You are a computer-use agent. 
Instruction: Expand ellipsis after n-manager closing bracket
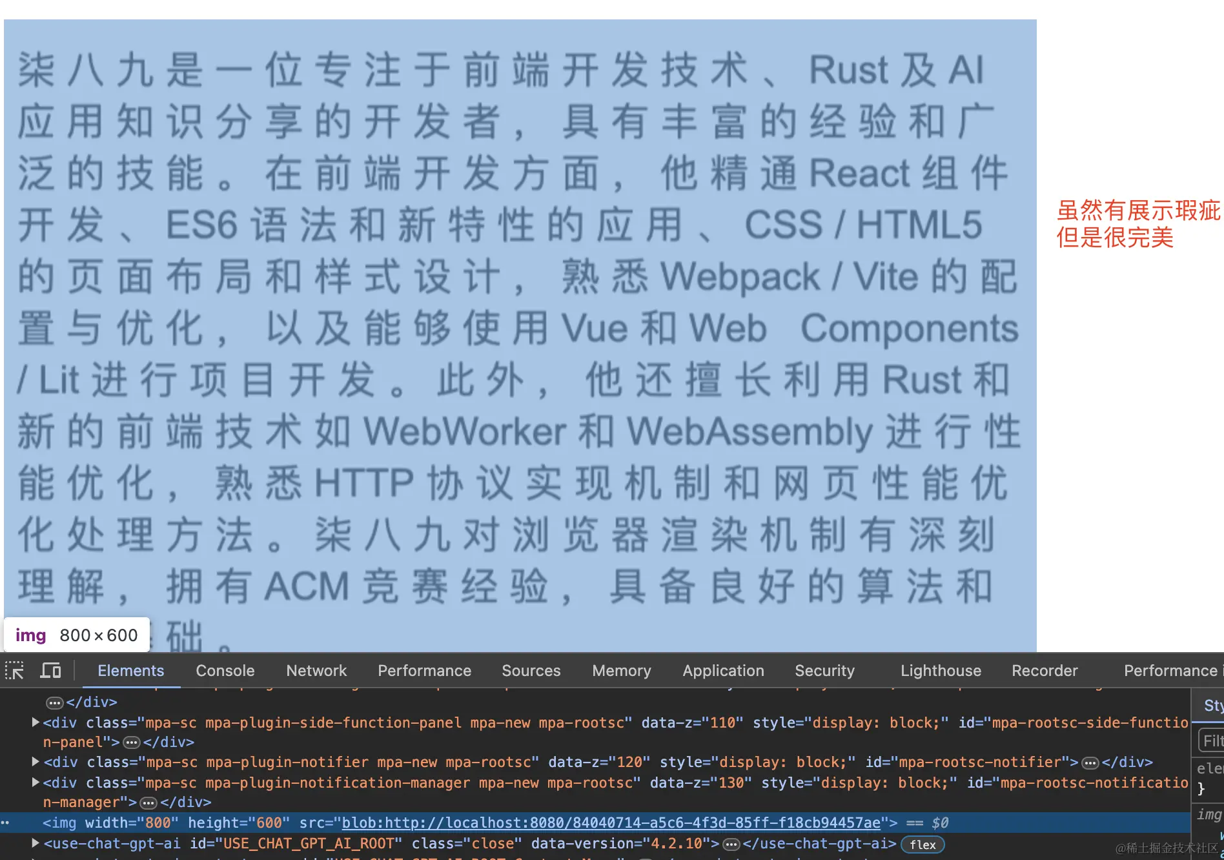click(148, 803)
